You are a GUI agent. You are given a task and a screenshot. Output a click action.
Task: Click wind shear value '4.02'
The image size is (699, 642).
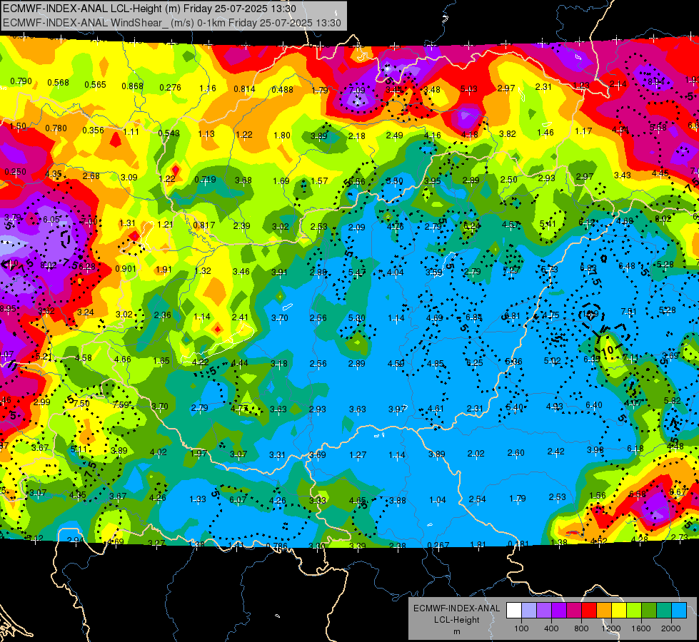tap(159, 452)
